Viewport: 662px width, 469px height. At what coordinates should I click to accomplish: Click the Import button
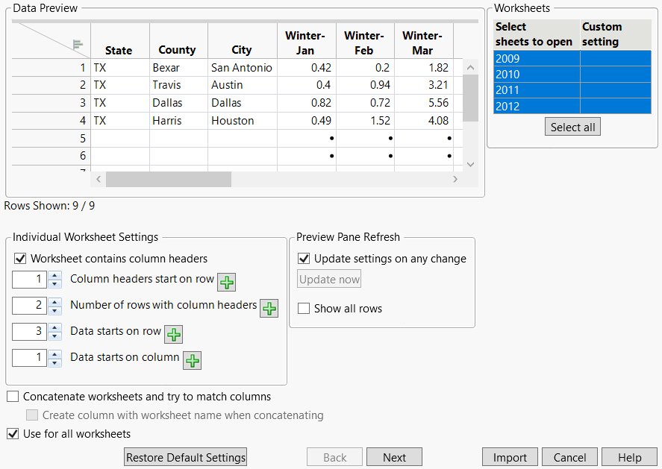pyautogui.click(x=510, y=456)
